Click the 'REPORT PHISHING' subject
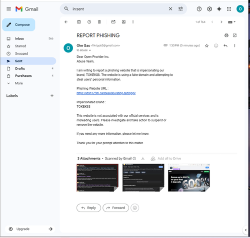Screen dimensions: 250x238 pyautogui.click(x=98, y=35)
